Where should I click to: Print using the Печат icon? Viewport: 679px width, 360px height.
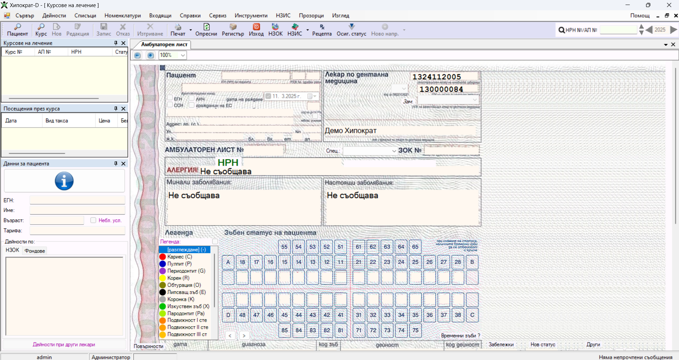pos(178,30)
